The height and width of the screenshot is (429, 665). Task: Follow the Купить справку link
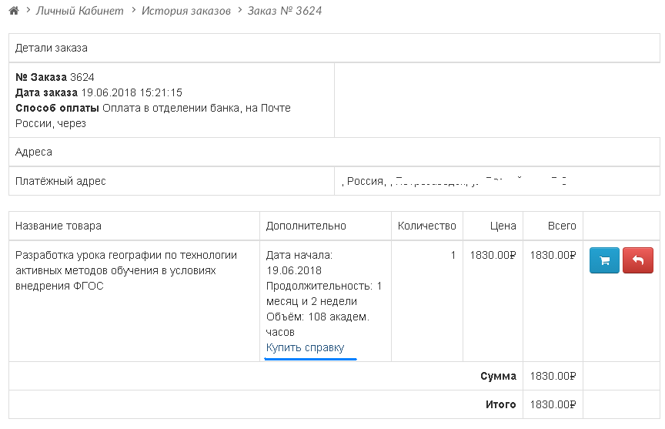click(305, 348)
